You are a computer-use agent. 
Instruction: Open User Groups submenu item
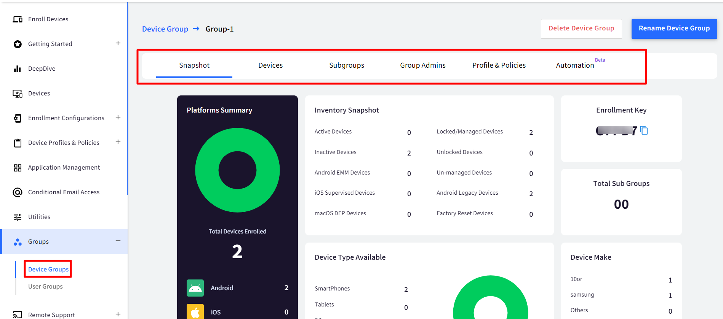coord(45,287)
